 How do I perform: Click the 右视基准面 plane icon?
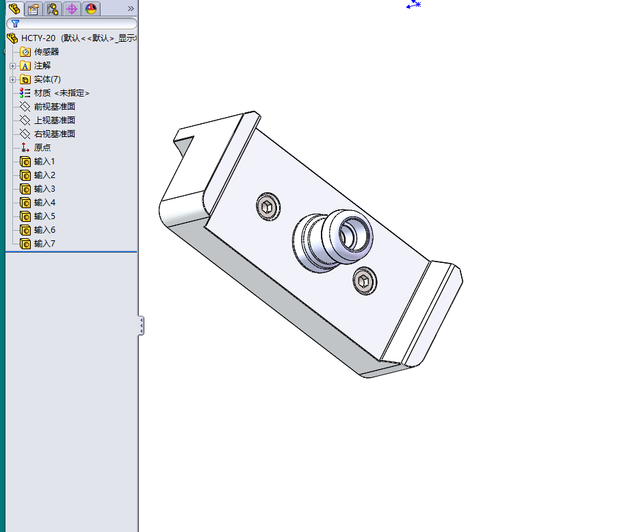(x=25, y=134)
